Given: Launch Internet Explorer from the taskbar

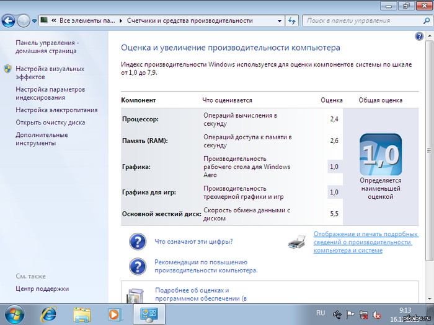Looking at the screenshot, I should [x=48, y=313].
